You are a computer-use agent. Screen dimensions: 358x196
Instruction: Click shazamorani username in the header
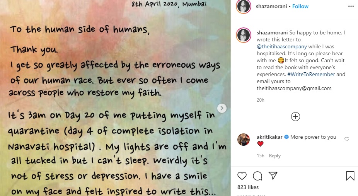point(270,7)
